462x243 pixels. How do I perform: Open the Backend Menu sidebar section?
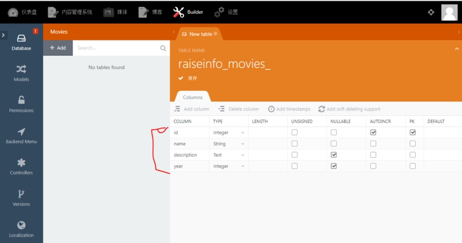coord(21,135)
